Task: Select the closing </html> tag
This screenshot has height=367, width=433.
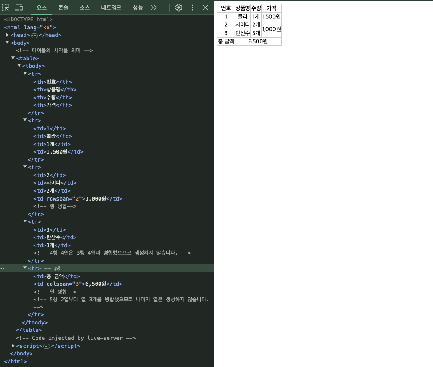Action: coord(16,362)
